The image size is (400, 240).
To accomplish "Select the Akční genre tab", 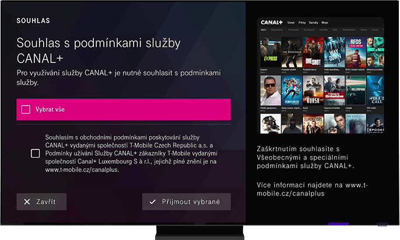I will coord(264,30).
